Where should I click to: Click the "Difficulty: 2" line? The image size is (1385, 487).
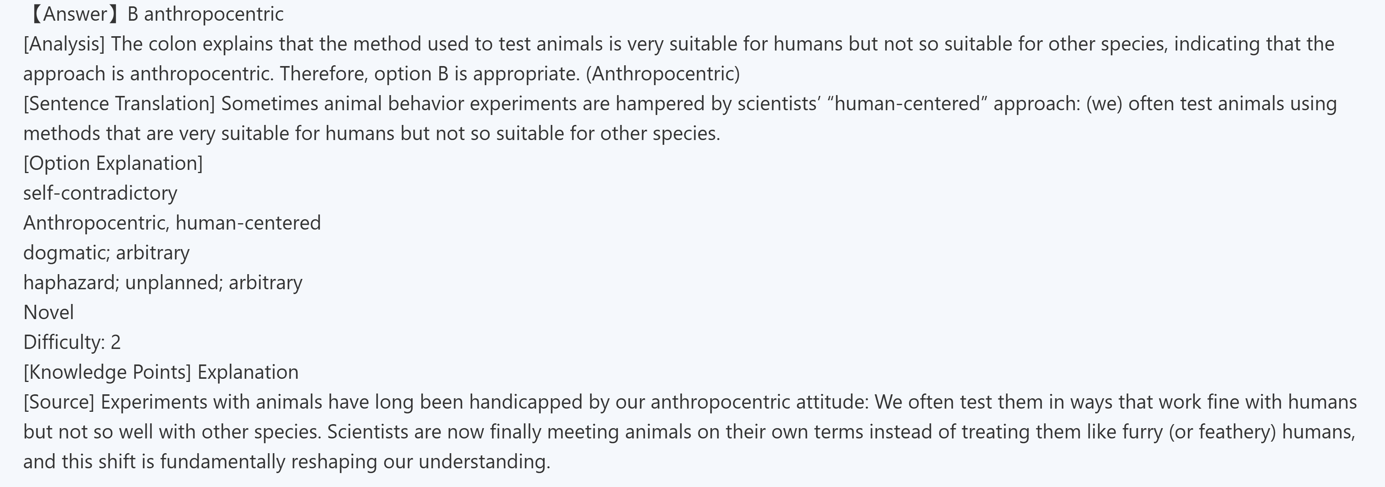coord(72,342)
